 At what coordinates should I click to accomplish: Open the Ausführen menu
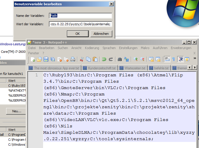(160, 48)
